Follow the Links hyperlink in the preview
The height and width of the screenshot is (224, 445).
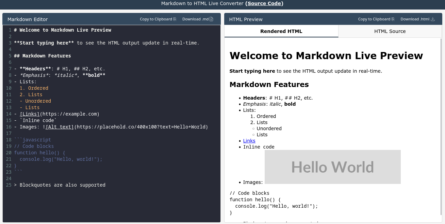(249, 141)
